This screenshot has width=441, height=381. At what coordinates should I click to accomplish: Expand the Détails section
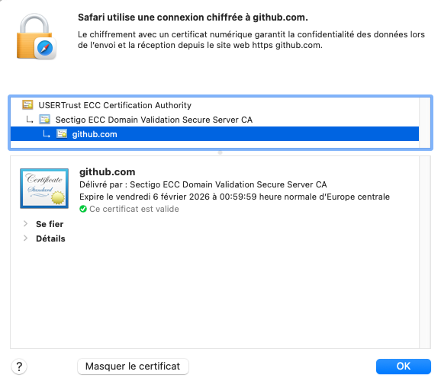click(26, 239)
